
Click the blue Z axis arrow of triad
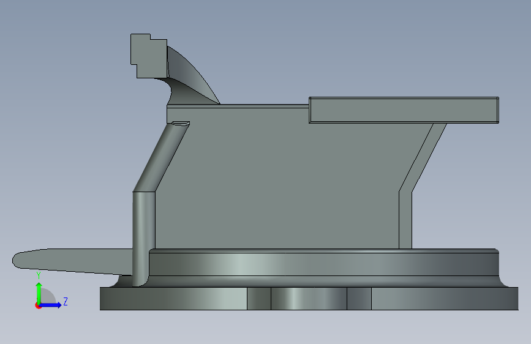[x=51, y=305]
